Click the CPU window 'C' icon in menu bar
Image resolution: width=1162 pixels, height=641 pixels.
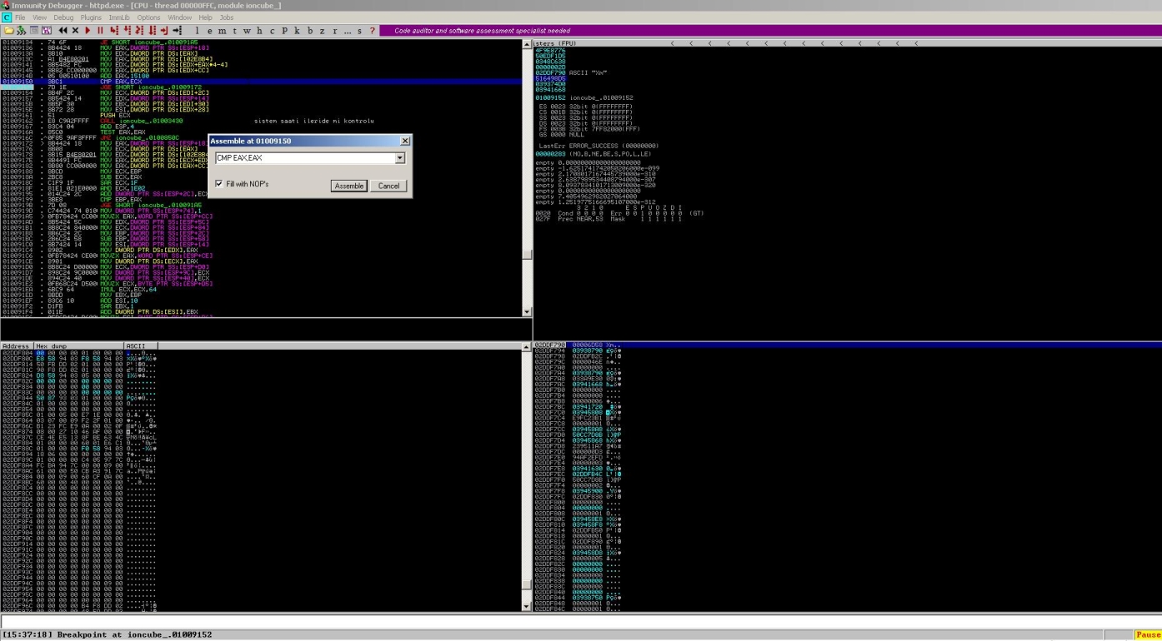[x=6, y=17]
